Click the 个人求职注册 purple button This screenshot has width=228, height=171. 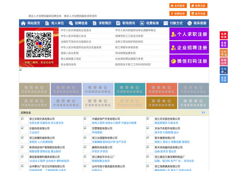click(x=189, y=34)
